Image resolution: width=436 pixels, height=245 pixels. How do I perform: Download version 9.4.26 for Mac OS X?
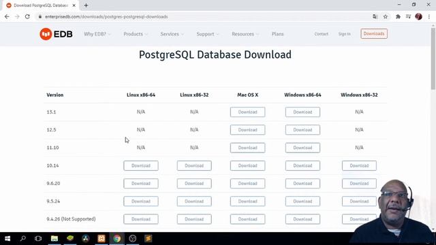click(x=247, y=219)
